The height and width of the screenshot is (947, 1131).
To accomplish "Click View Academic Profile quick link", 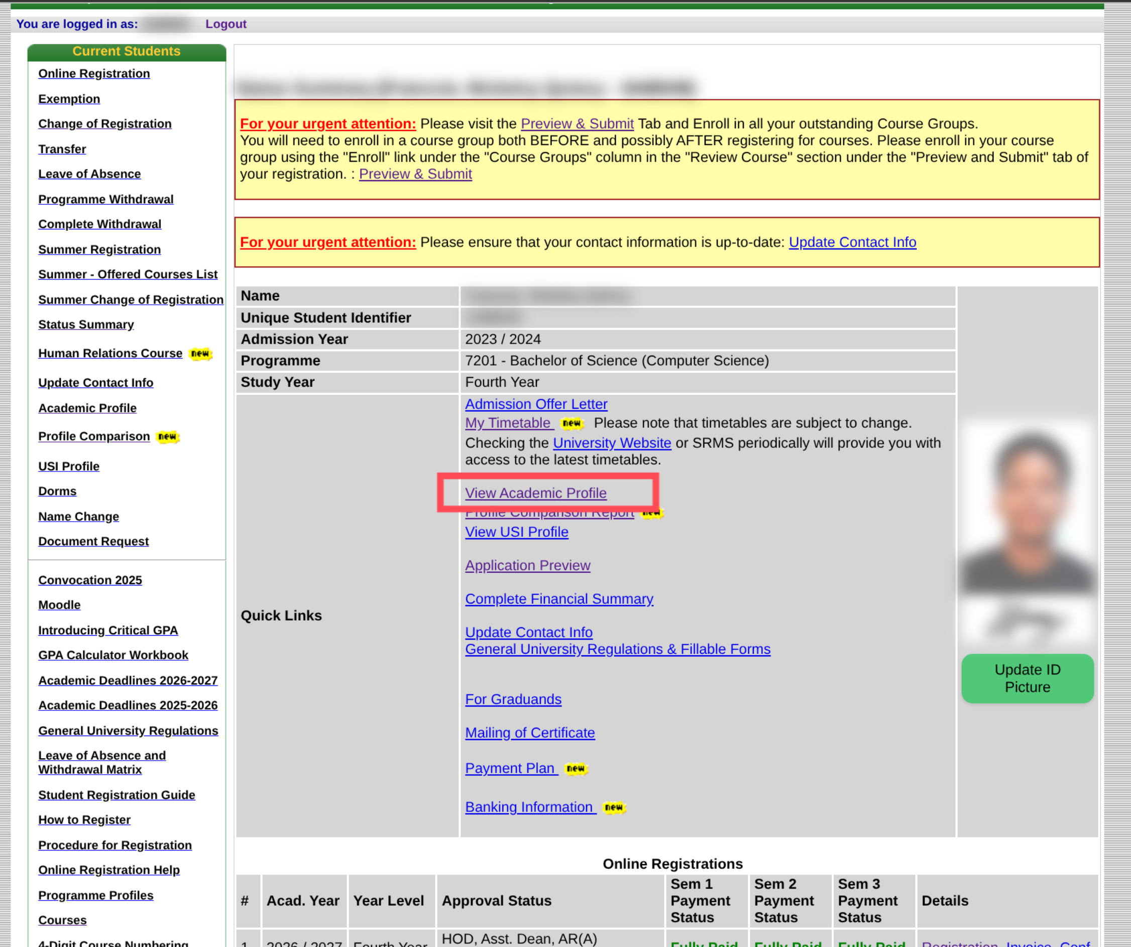I will (x=535, y=492).
